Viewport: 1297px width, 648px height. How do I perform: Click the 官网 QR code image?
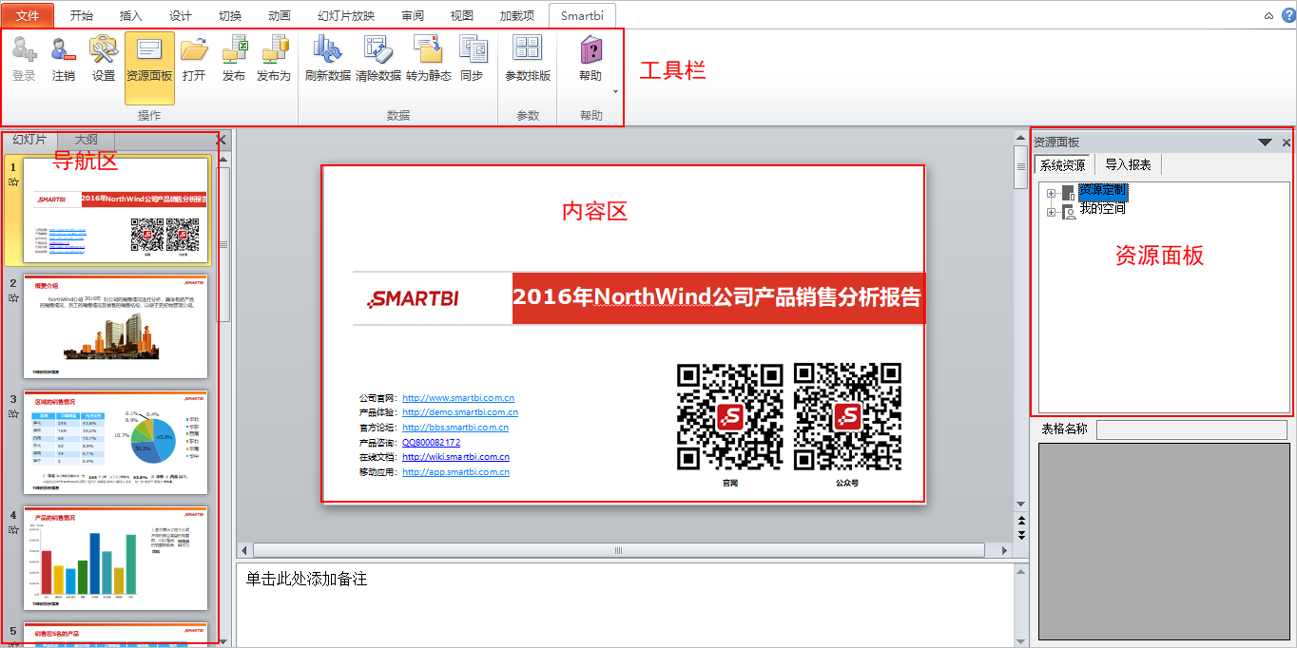[x=729, y=416]
